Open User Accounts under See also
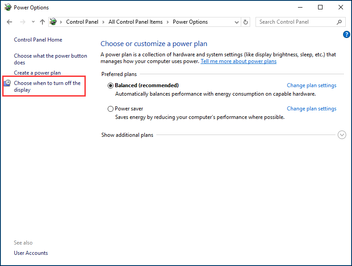 31,253
